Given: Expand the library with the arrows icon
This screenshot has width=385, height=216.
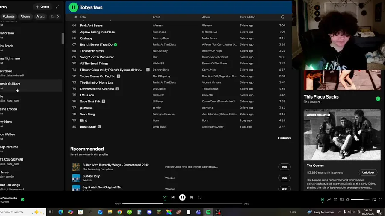Looking at the screenshot, I should tap(57, 7).
